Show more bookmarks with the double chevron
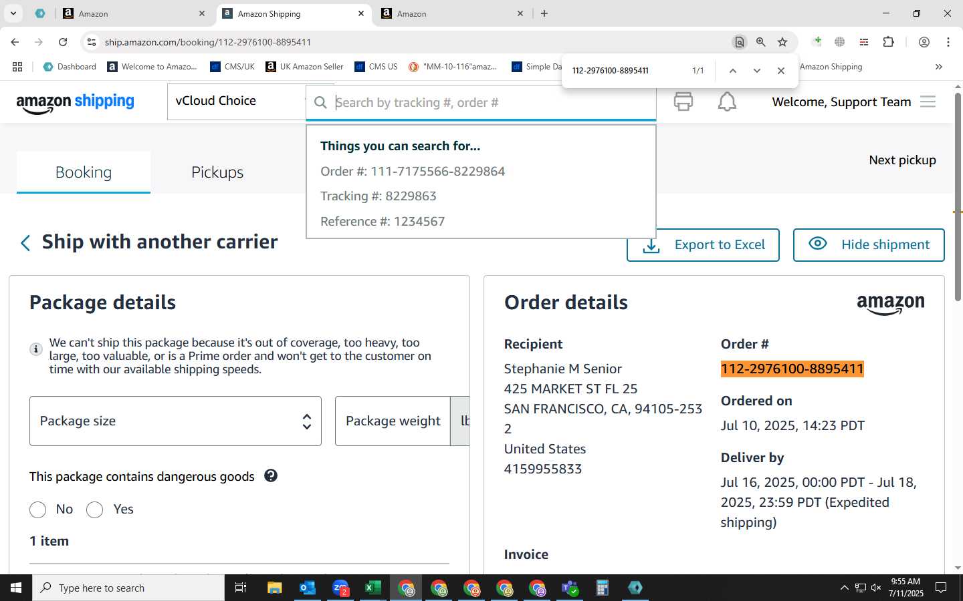963x601 pixels. 938,67
